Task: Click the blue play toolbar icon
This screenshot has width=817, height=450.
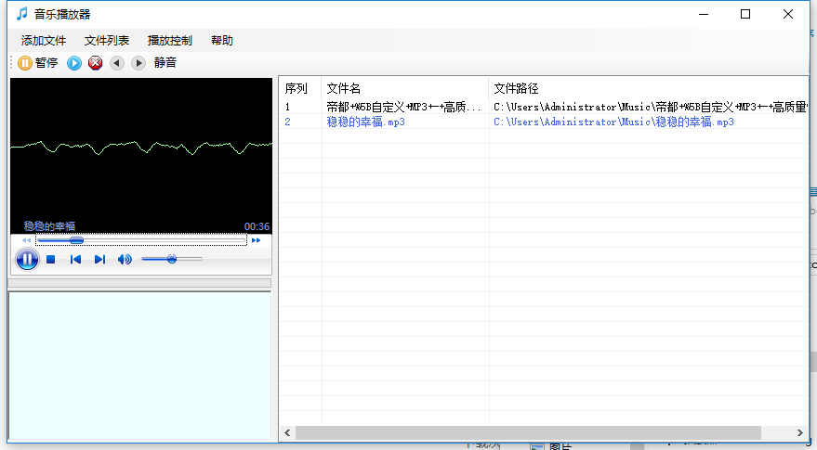Action: [74, 63]
